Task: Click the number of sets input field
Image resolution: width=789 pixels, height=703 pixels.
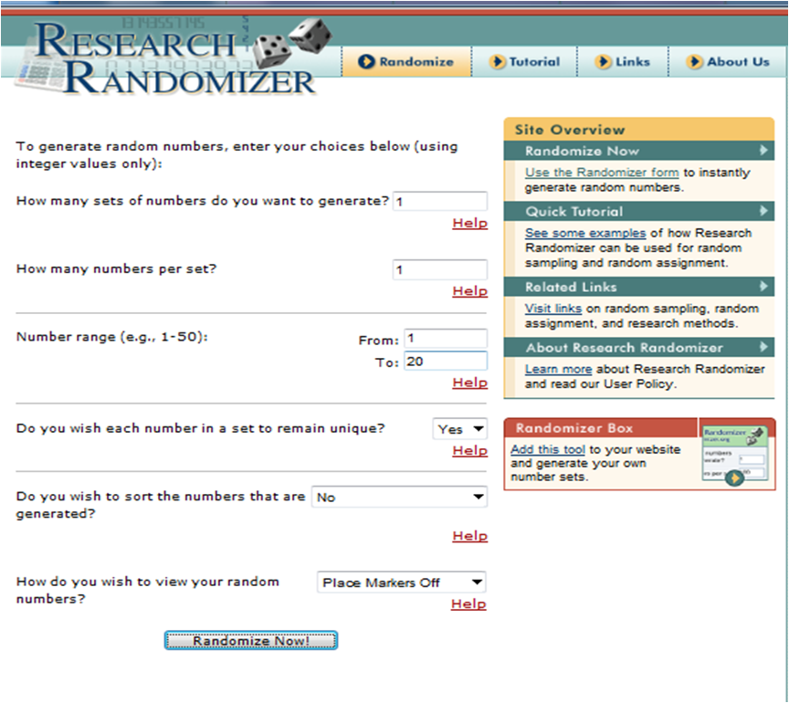Action: pyautogui.click(x=440, y=201)
